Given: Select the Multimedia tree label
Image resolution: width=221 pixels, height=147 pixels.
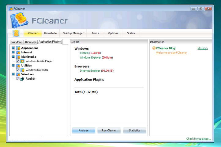Looking at the screenshot, I should pyautogui.click(x=29, y=57).
